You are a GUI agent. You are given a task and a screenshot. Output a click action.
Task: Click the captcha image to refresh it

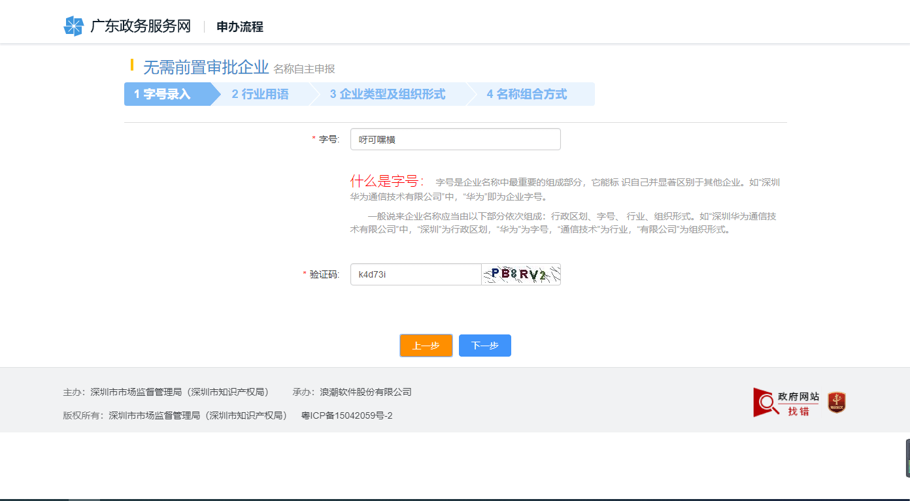(521, 274)
